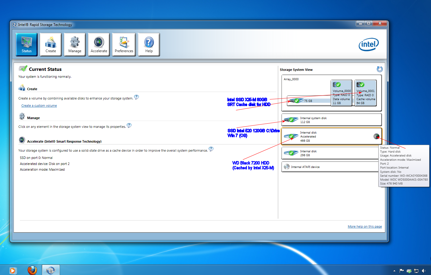431x275 pixels.
Task: Click network tray icon
Action: pyautogui.click(x=416, y=271)
